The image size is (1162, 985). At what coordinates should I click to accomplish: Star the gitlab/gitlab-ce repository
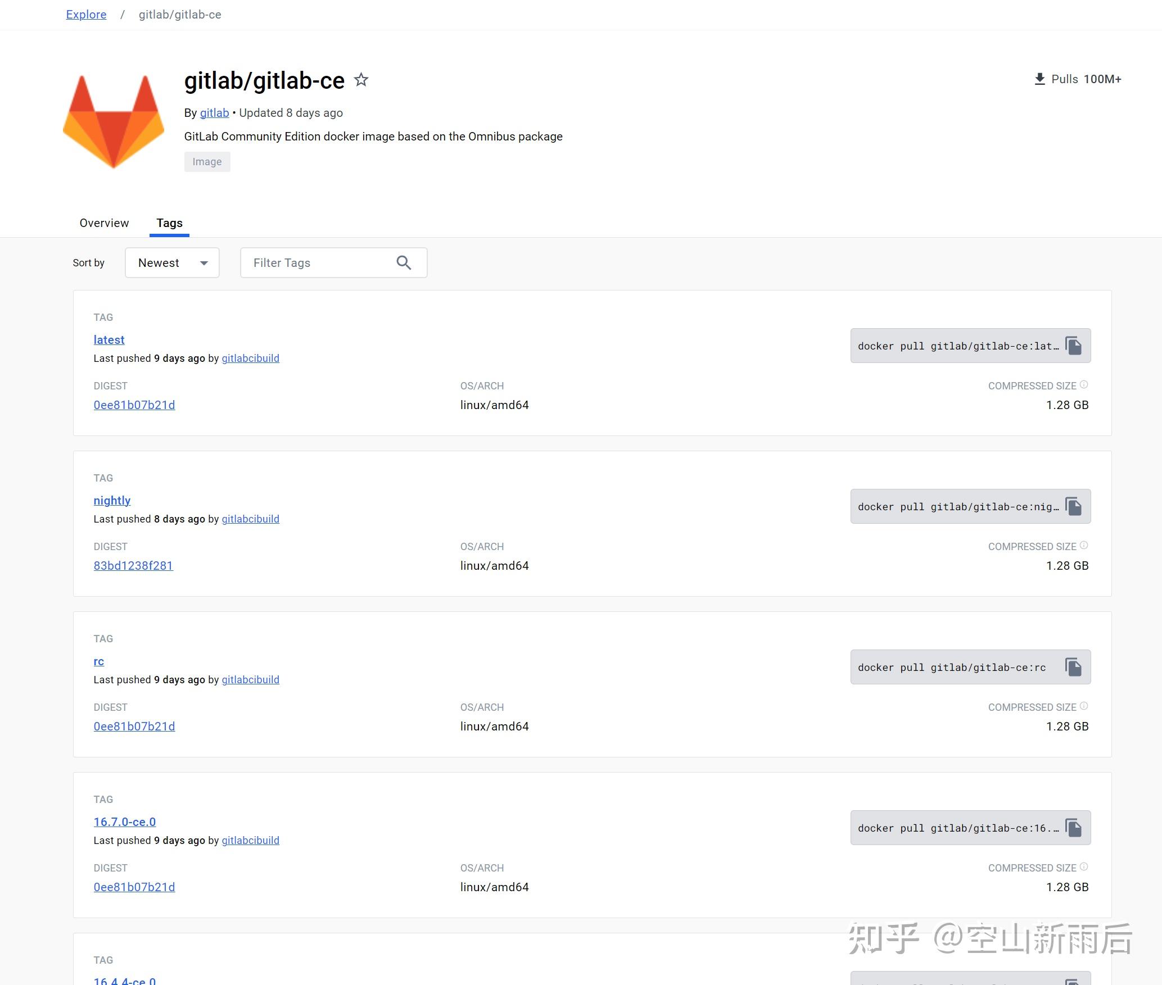coord(360,79)
